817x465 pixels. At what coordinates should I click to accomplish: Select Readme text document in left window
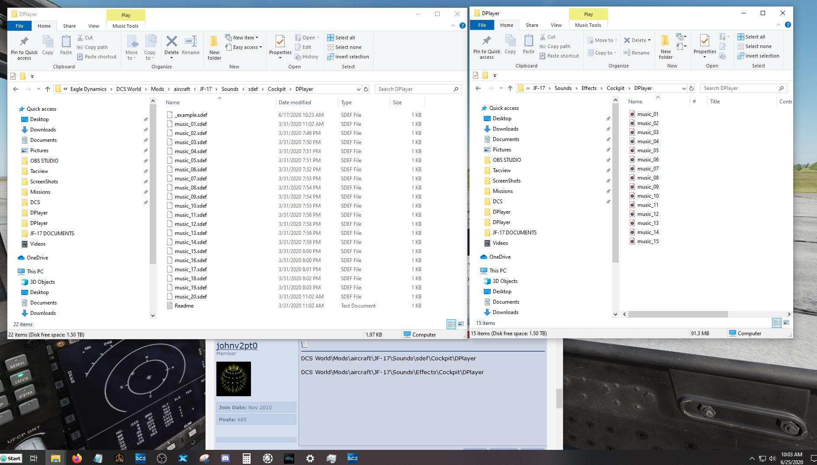(x=184, y=306)
